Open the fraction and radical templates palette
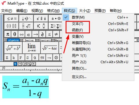This screenshot has width=139, height=105. 26,26
